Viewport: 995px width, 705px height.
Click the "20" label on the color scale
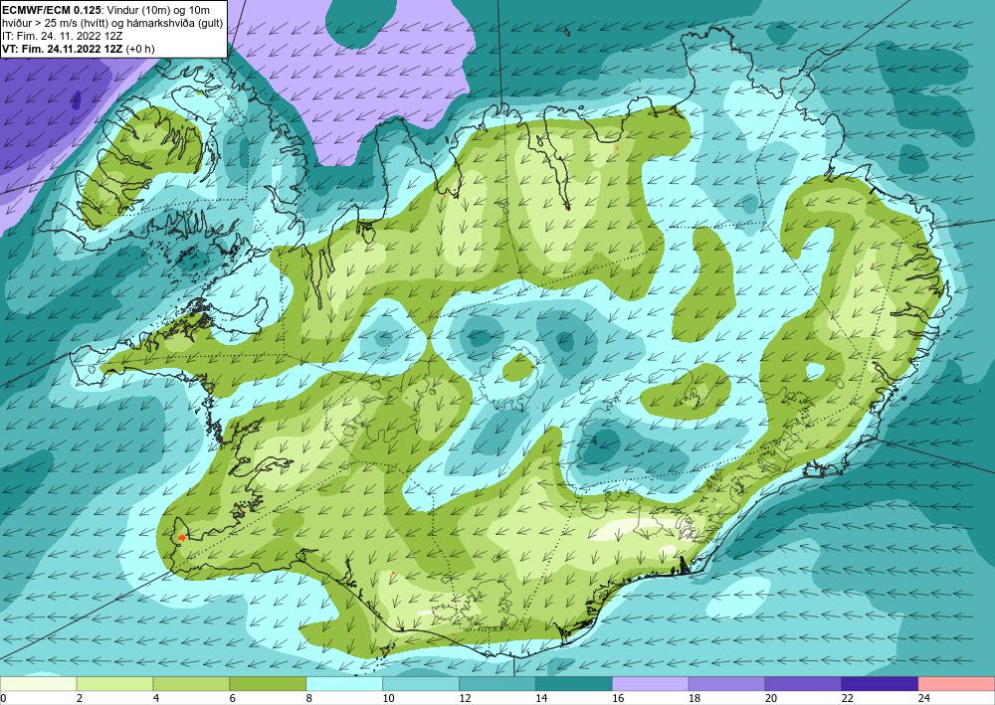[x=771, y=699]
